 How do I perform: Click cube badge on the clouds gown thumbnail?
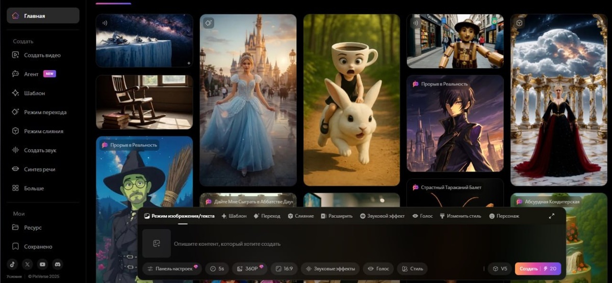click(519, 23)
